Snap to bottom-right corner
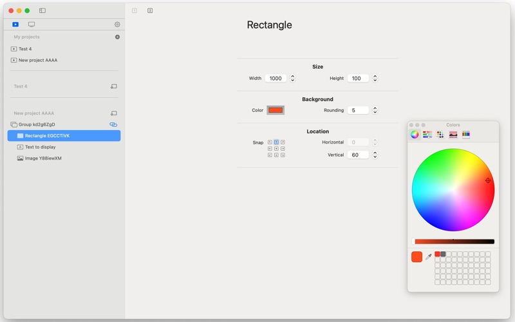515x322 pixels. (x=283, y=155)
